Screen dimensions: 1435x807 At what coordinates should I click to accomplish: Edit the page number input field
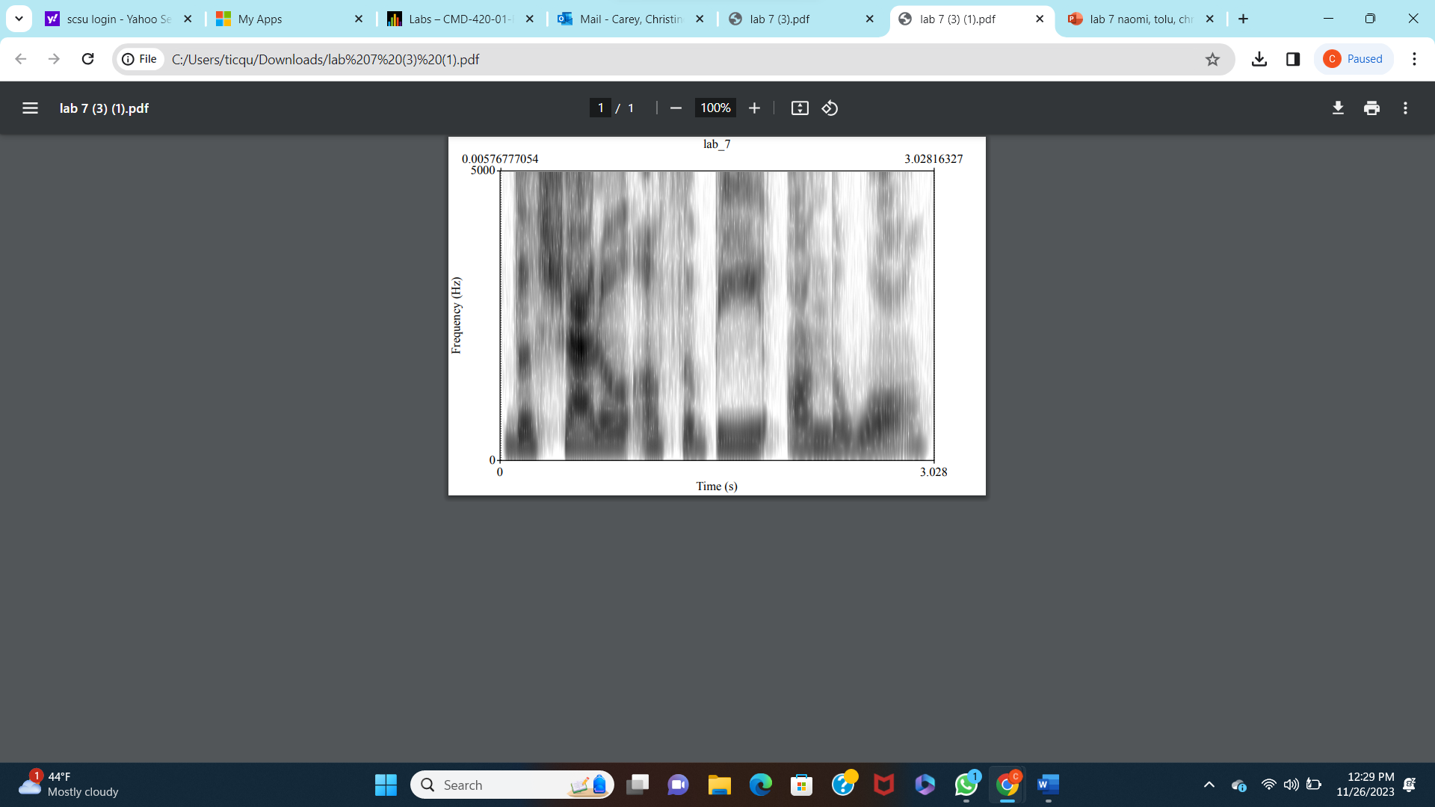point(601,108)
